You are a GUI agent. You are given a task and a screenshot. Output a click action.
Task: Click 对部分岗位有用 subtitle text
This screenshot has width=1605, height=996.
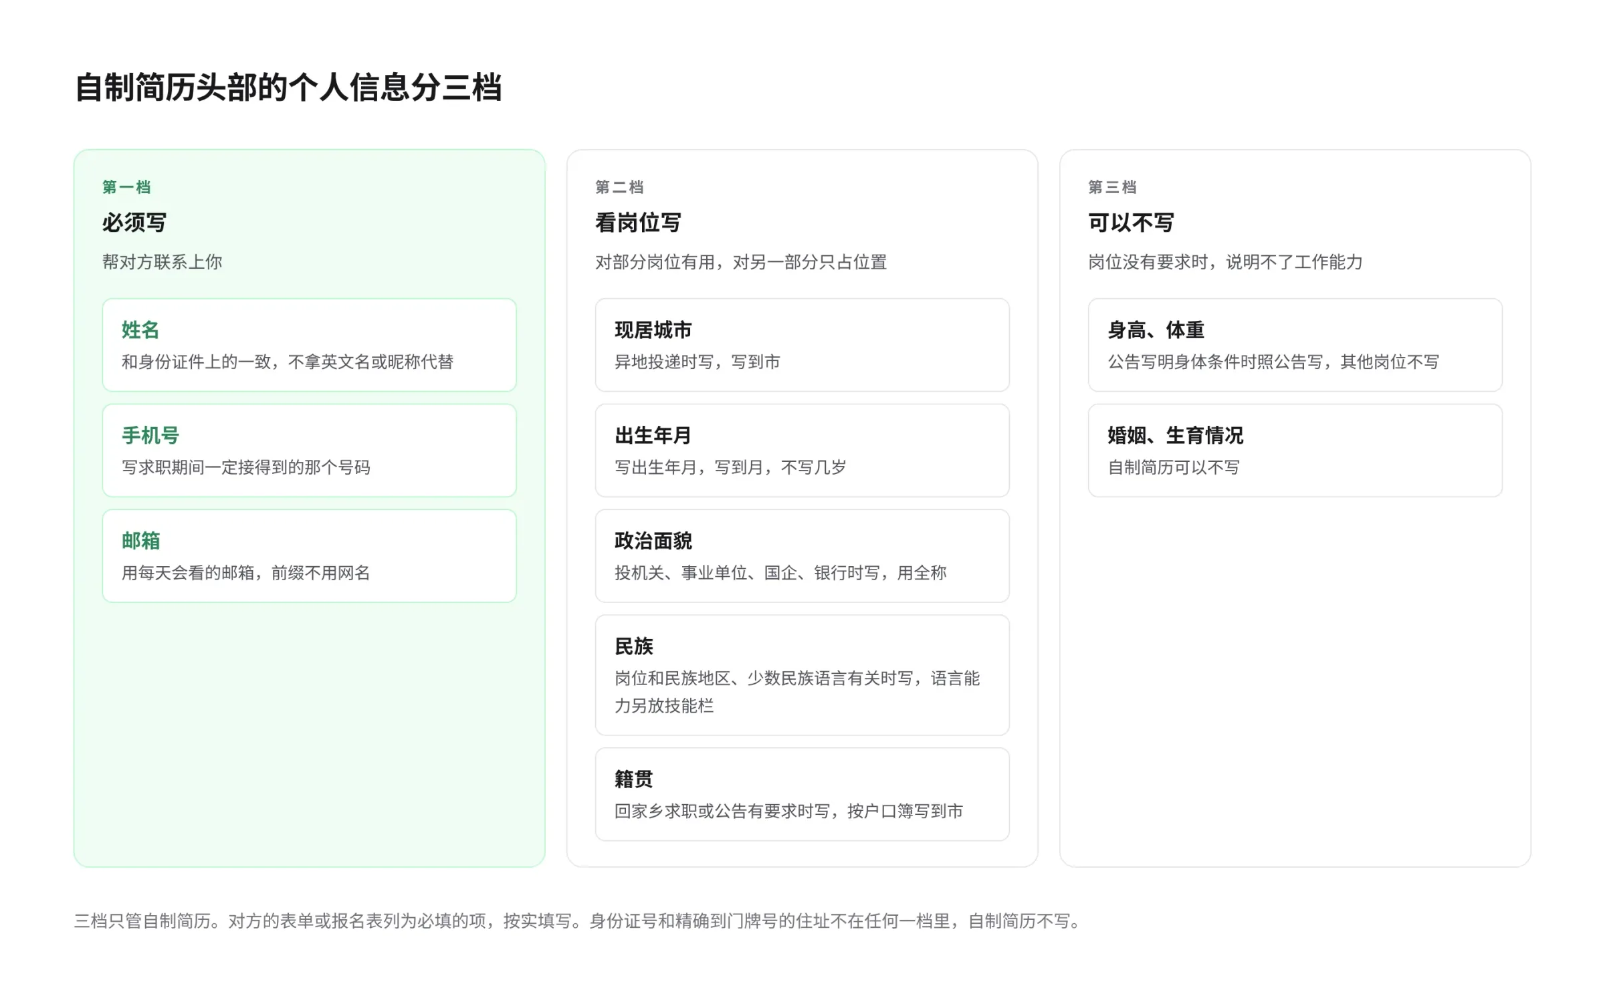(741, 262)
